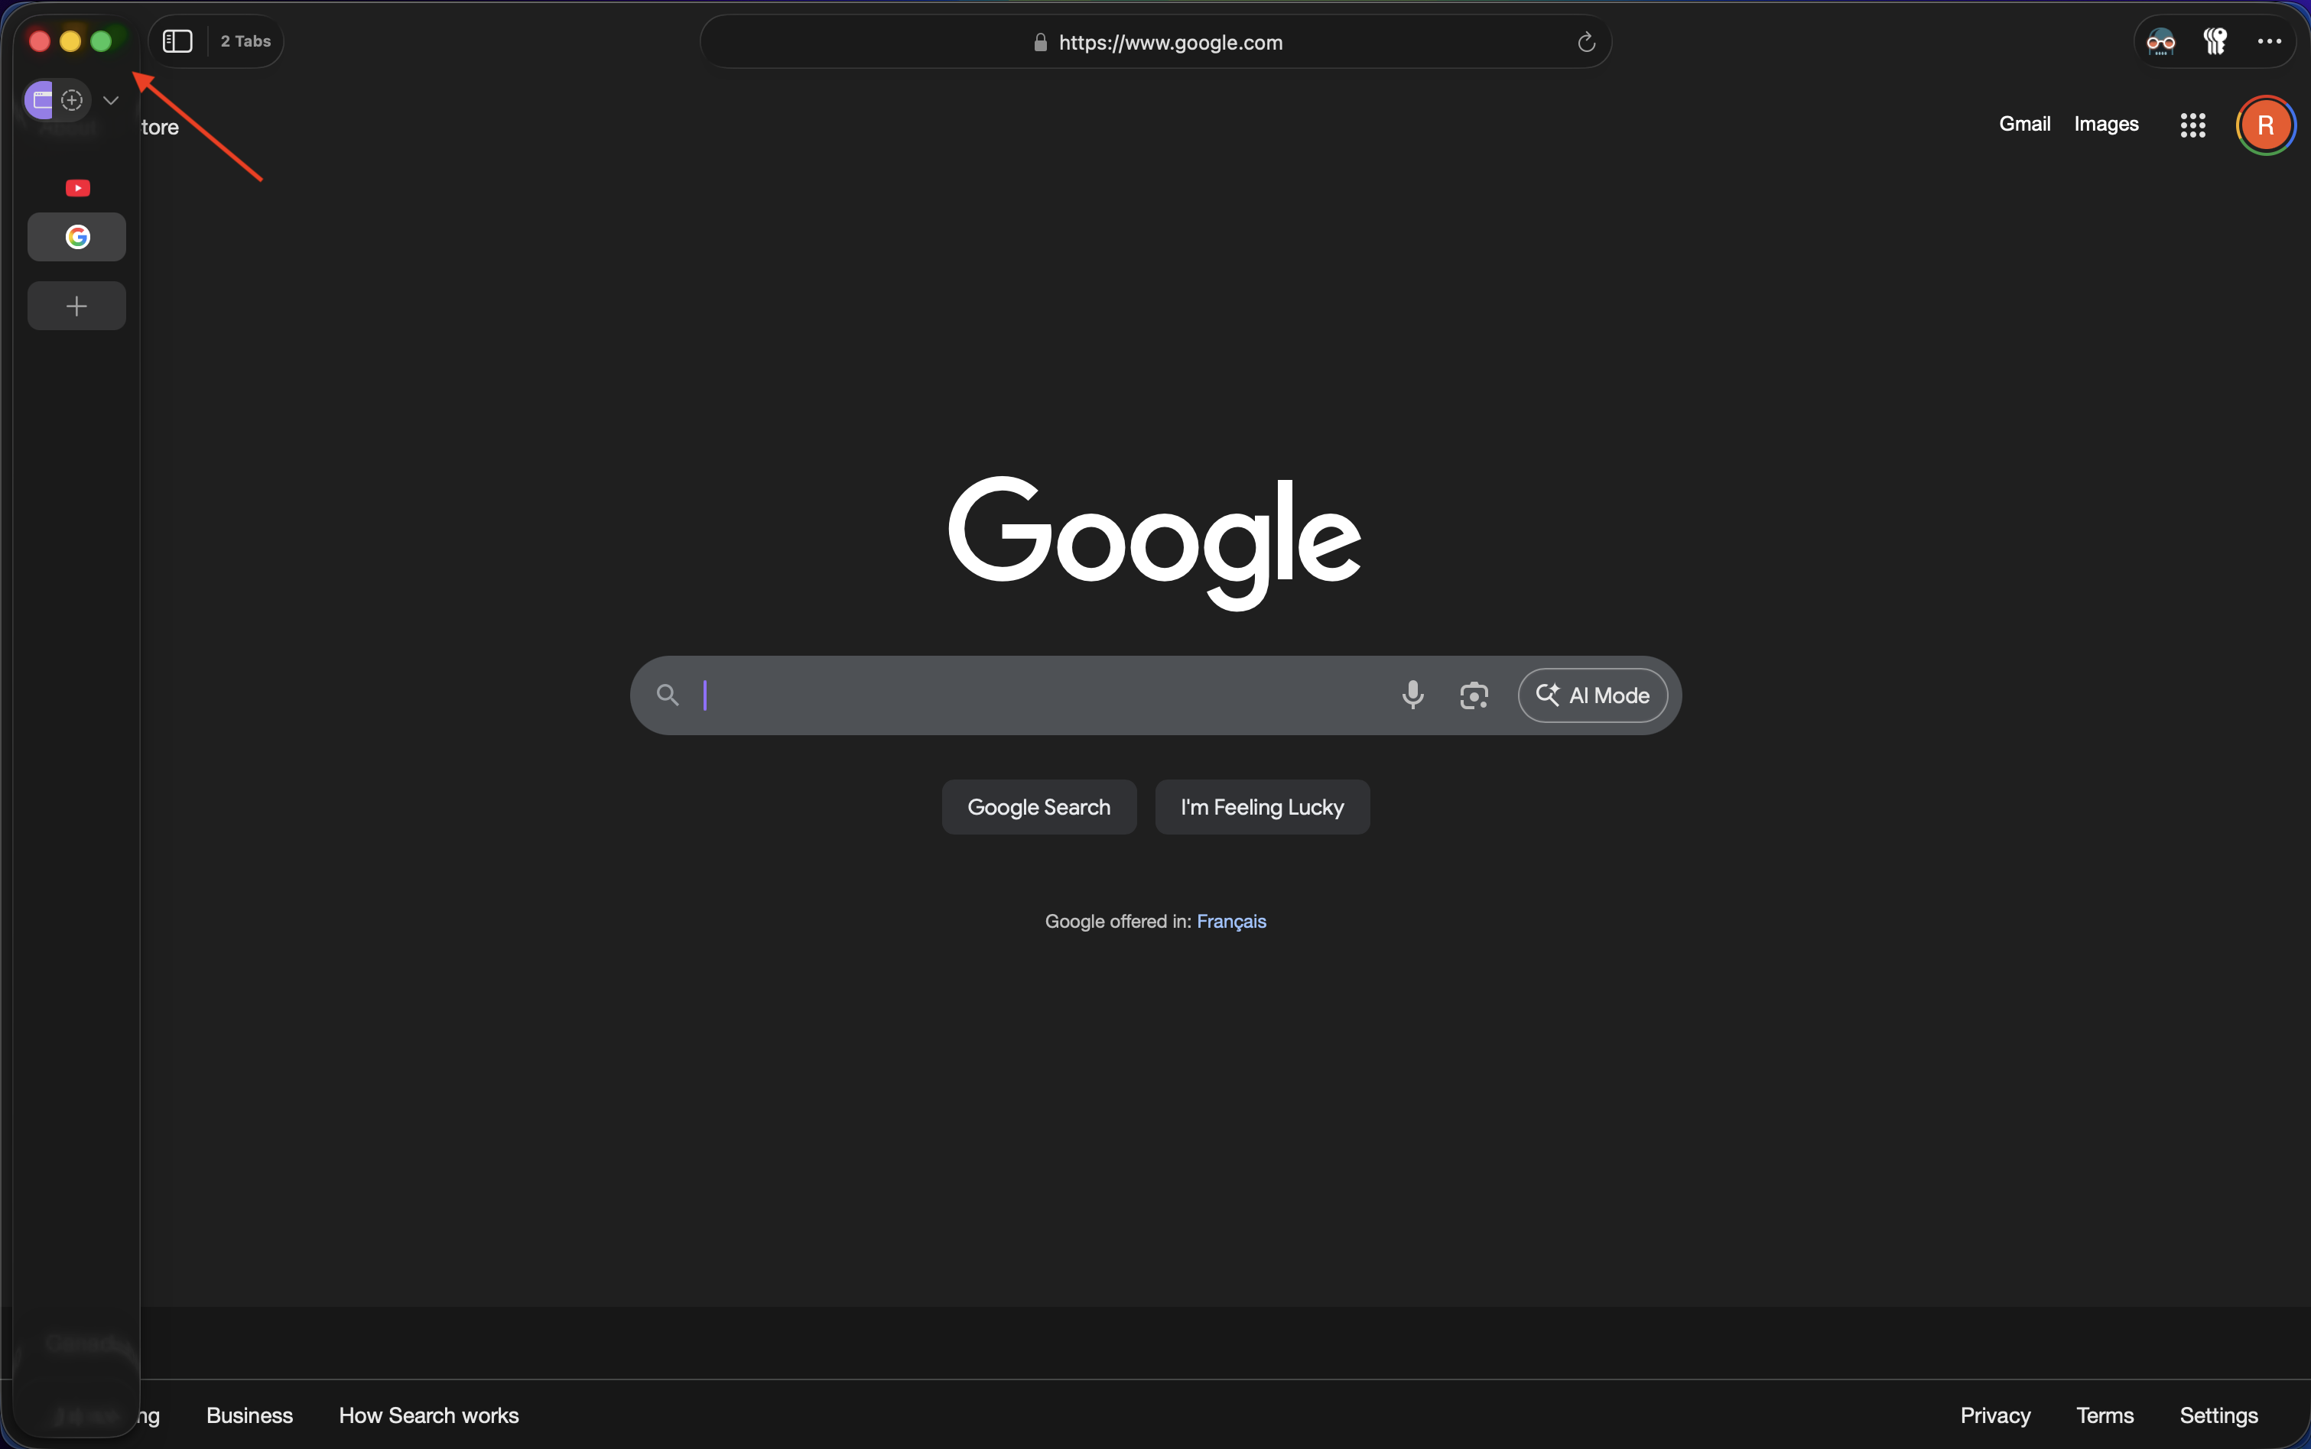The height and width of the screenshot is (1449, 2311).
Task: Open the three-dot more menu
Action: click(x=2269, y=41)
